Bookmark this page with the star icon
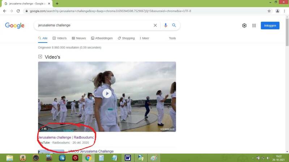 [x=269, y=11]
